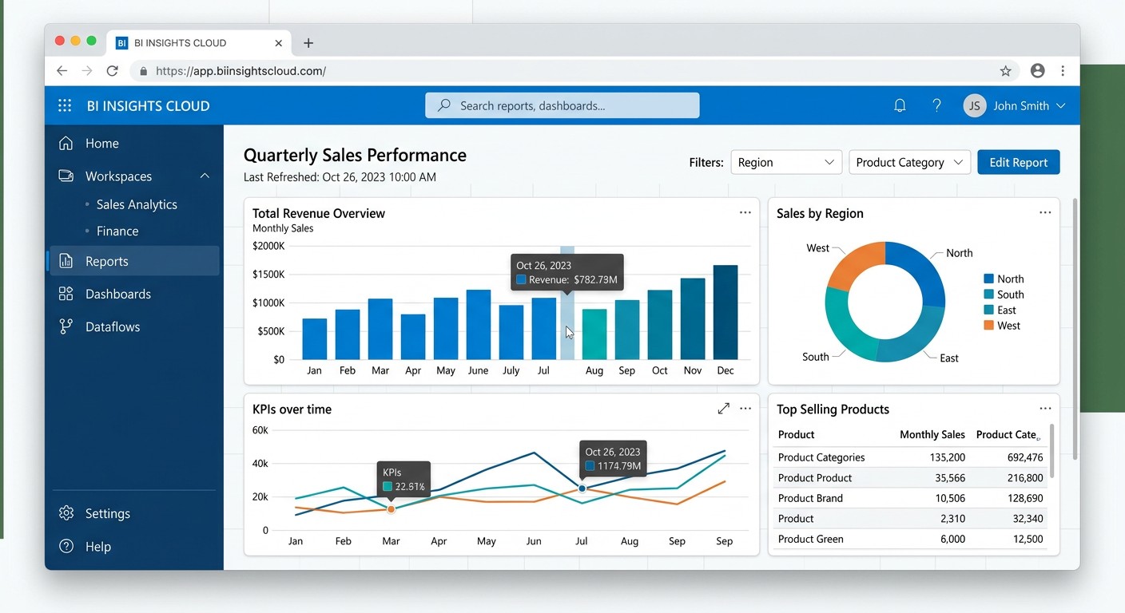Open Top Selling Products more options
Image resolution: width=1125 pixels, height=613 pixels.
click(x=1045, y=408)
